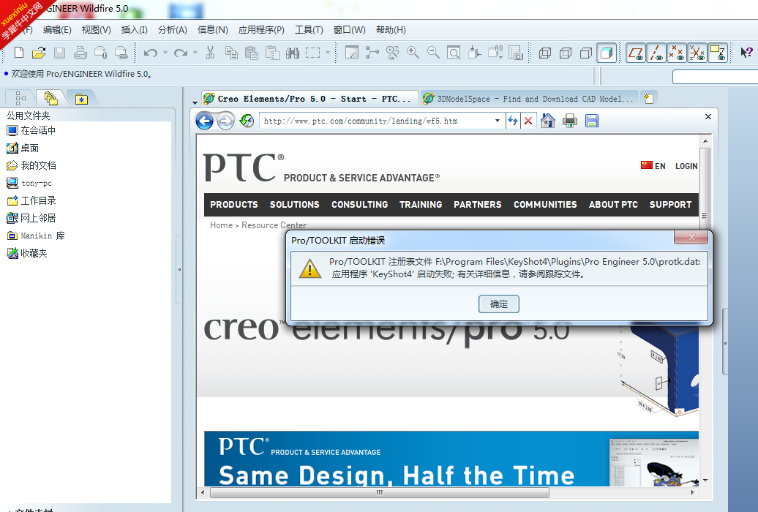Refresh the page with the blue arrows icon
This screenshot has width=758, height=512.
tap(513, 121)
